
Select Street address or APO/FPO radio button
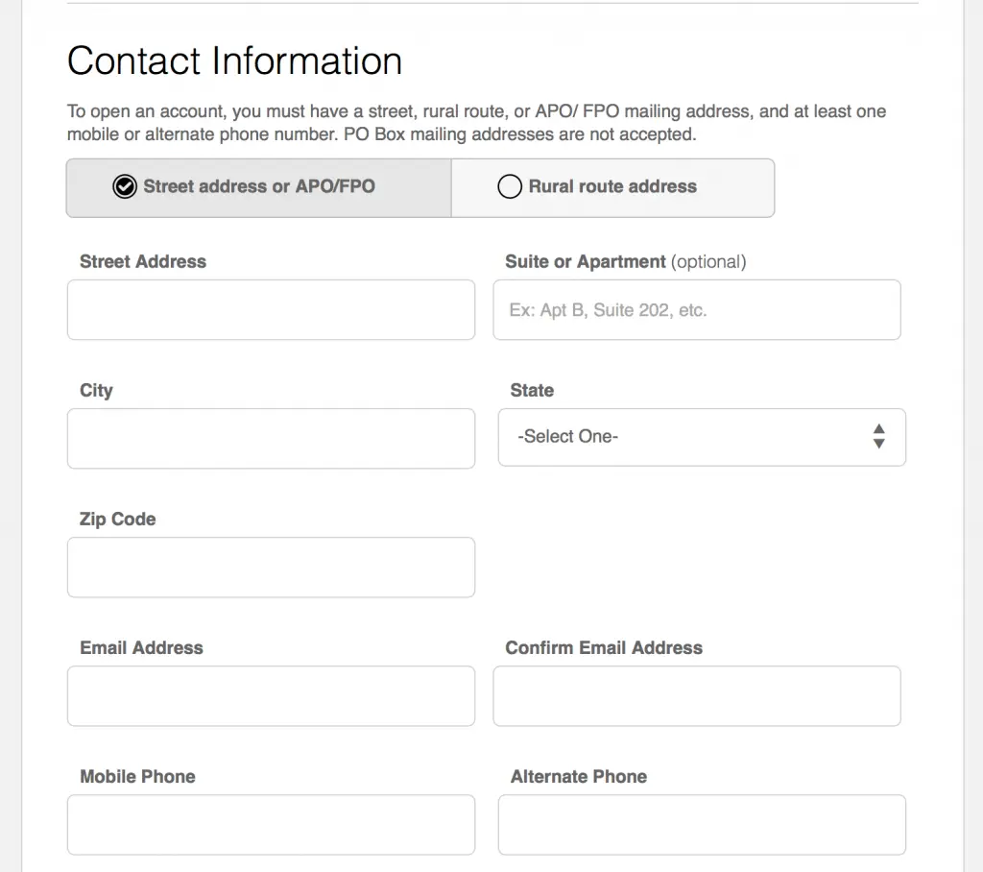click(x=258, y=187)
